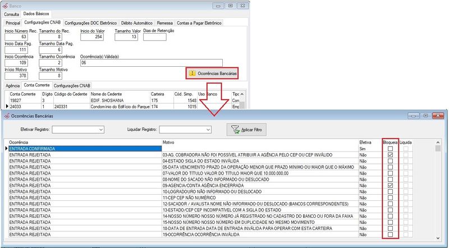
Task: Click the Dias de Retenção field
Action: [x=155, y=37]
